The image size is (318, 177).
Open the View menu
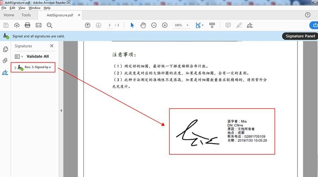(x=22, y=8)
